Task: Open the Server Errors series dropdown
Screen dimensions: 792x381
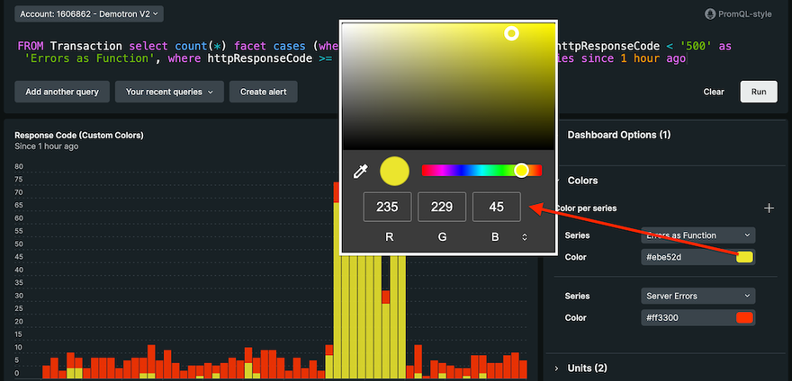Action: pos(698,296)
